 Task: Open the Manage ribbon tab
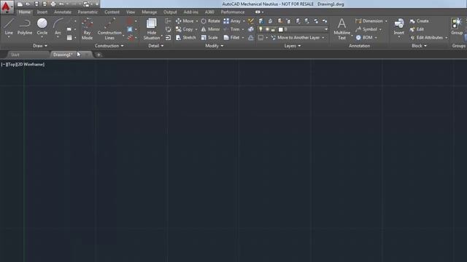coord(149,12)
